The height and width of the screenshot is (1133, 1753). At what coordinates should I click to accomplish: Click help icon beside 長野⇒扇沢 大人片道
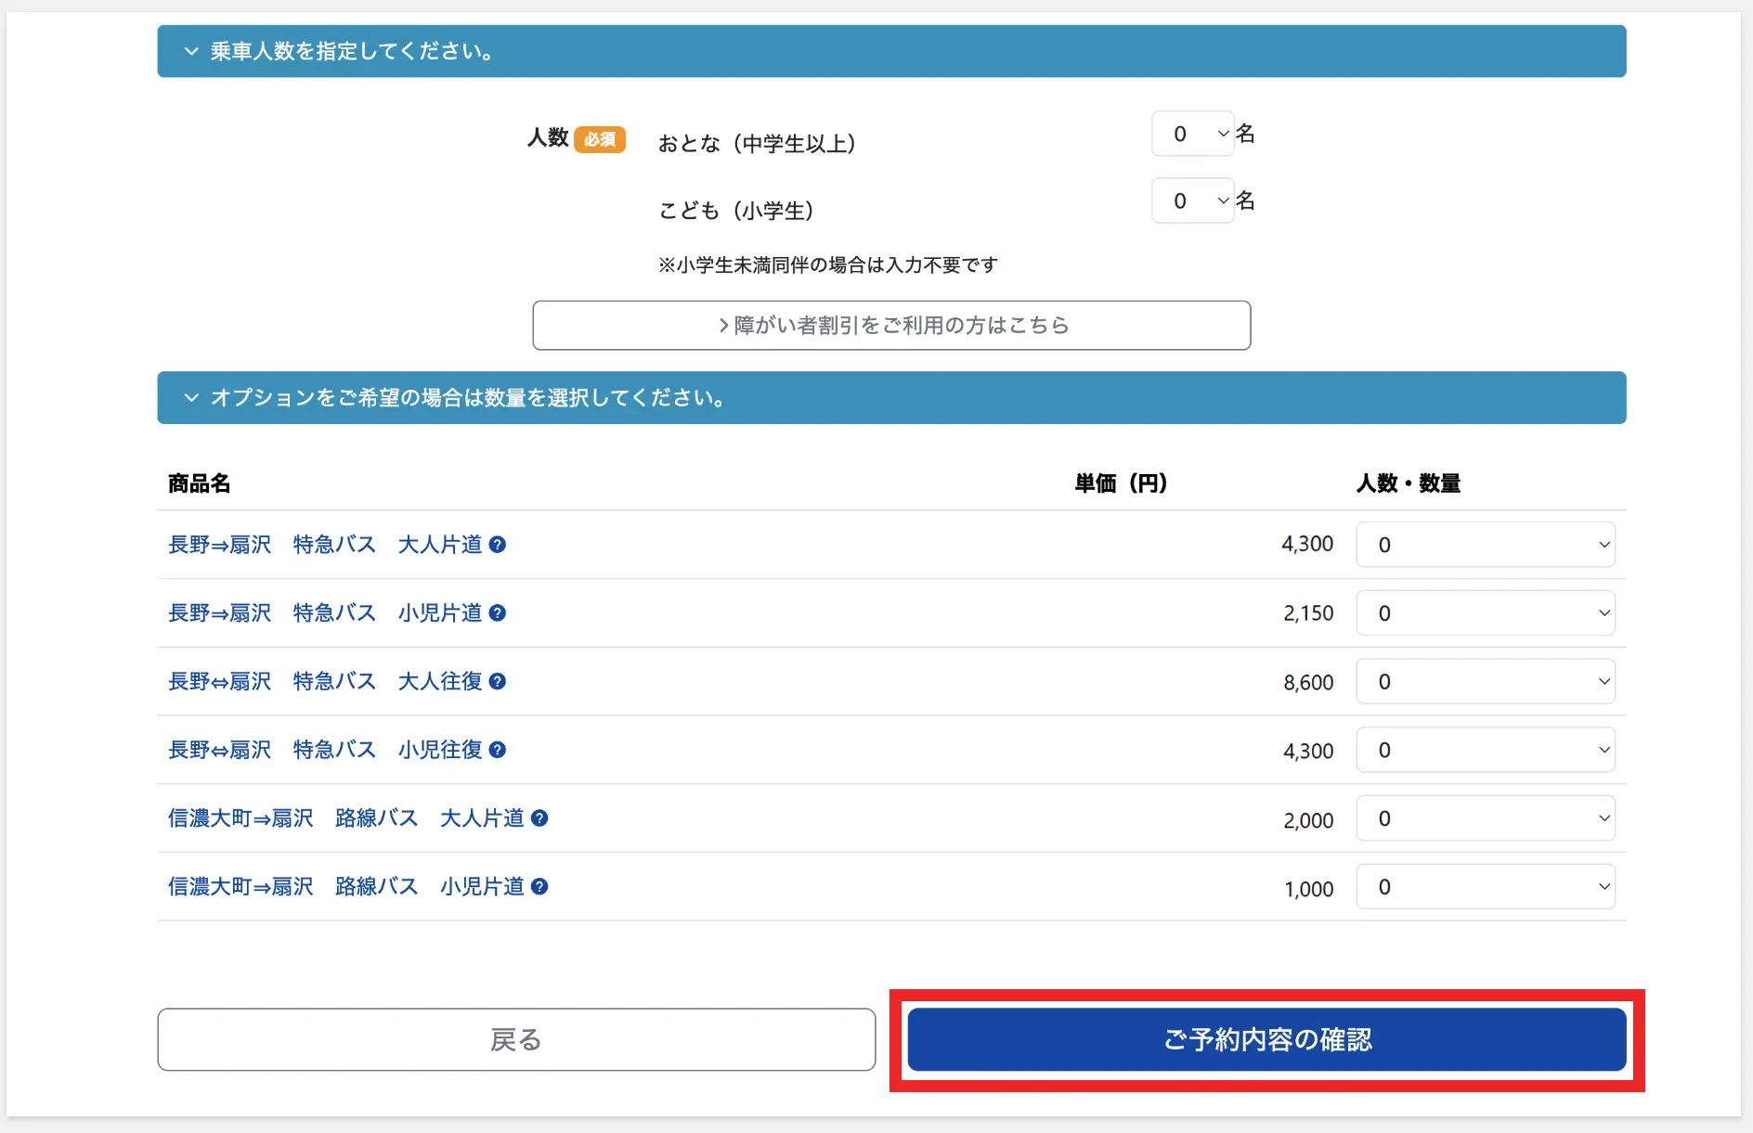(x=498, y=545)
